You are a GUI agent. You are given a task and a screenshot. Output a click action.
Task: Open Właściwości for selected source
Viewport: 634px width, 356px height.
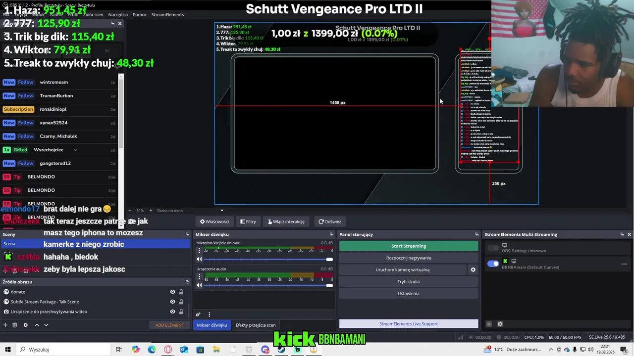coord(214,222)
